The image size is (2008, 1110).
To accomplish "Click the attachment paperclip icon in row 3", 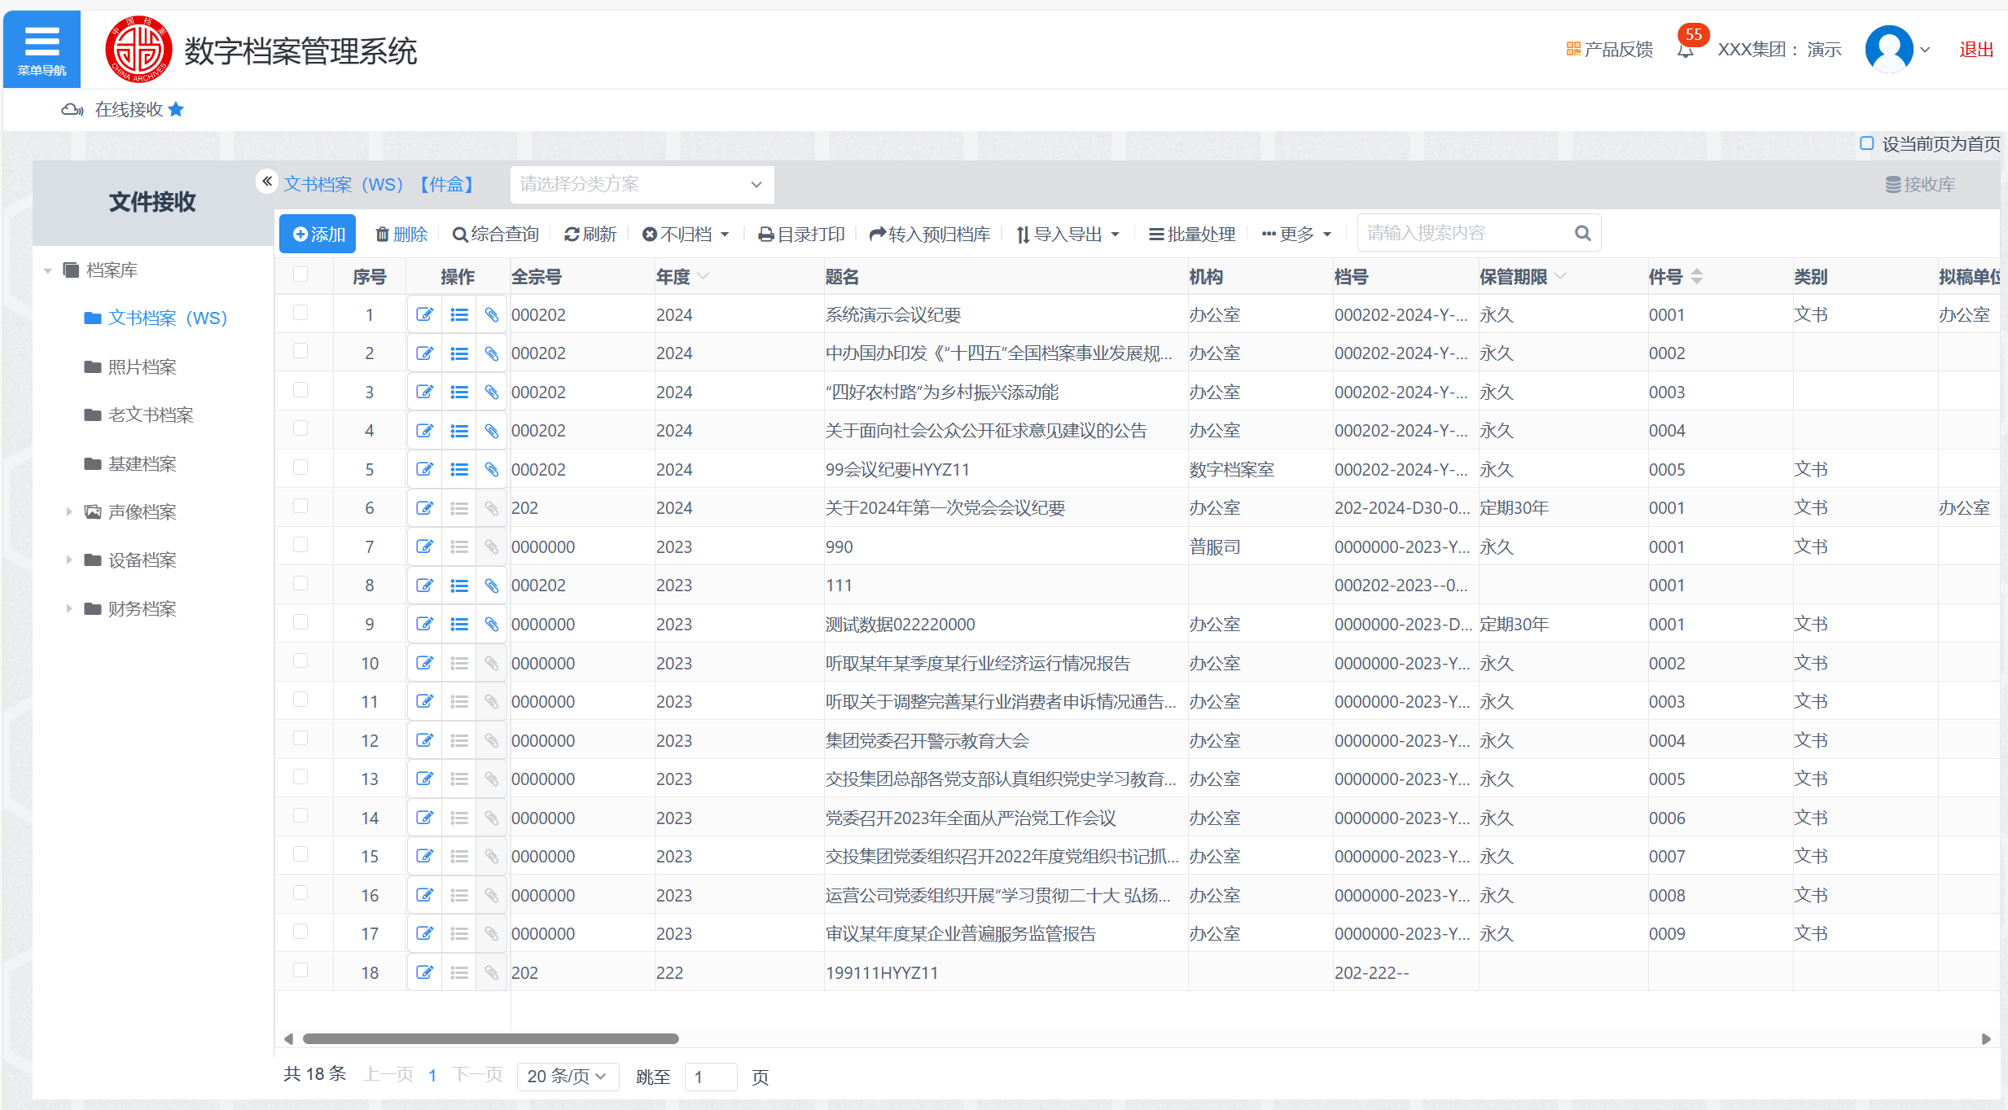I will (492, 393).
